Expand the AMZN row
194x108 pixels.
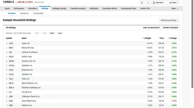[x=7, y=61]
